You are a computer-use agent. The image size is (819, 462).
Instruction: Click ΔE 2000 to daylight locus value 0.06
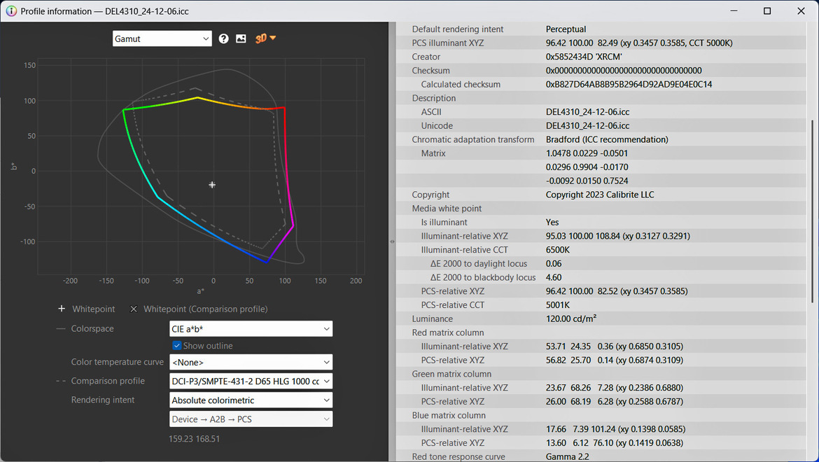553,264
